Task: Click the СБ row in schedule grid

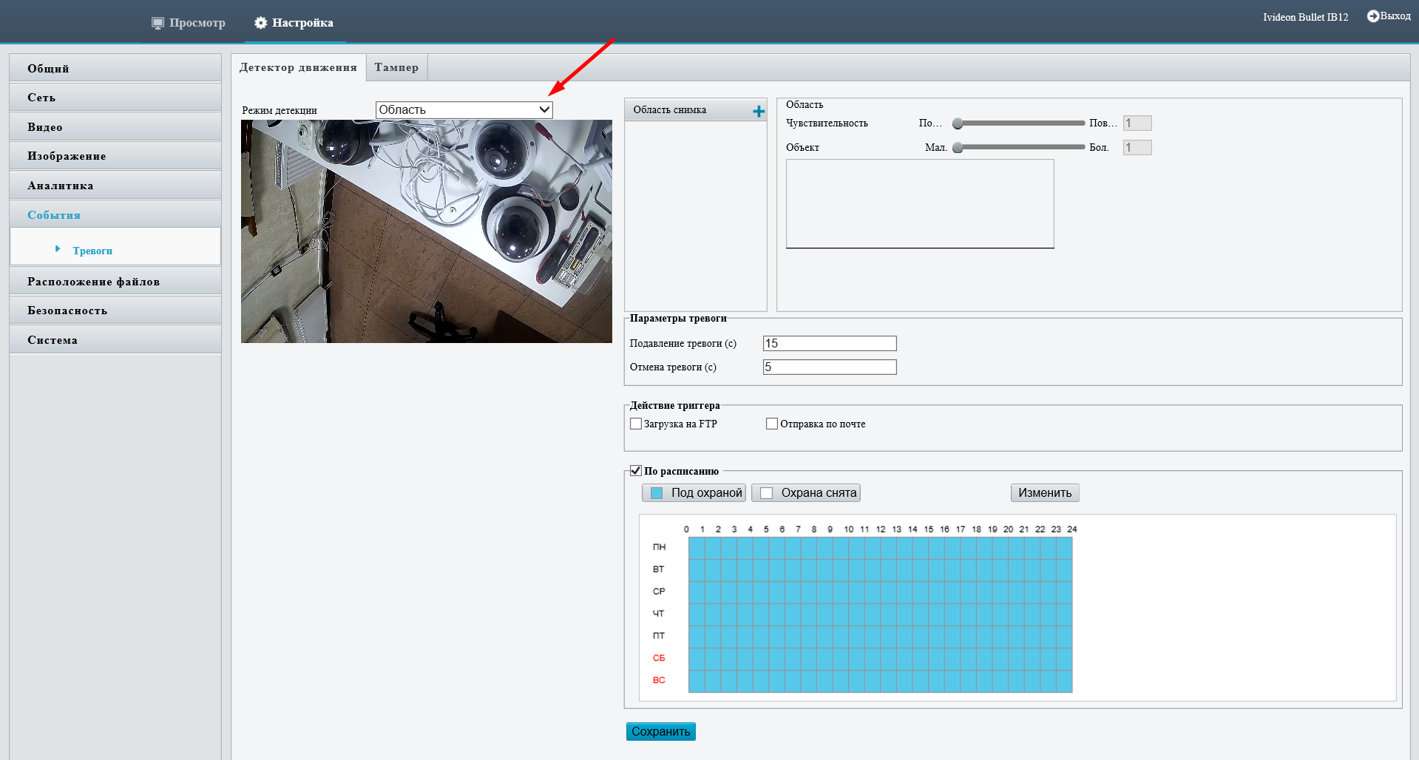Action: (880, 659)
